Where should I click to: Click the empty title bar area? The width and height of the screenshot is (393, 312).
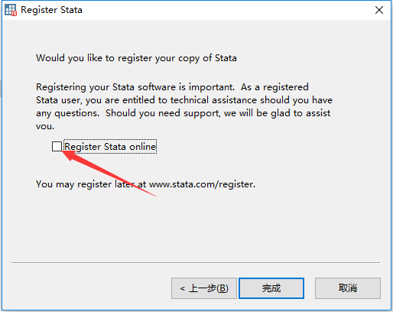pos(227,10)
